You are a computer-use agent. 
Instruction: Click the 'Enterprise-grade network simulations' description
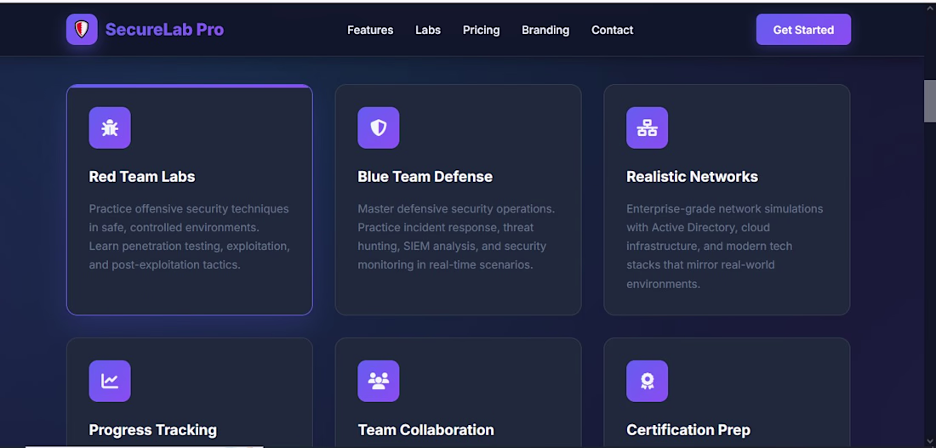(725, 246)
